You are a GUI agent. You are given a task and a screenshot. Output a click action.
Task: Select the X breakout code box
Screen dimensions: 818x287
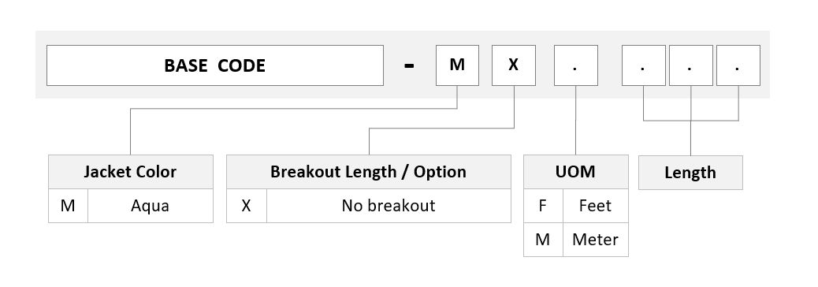[x=513, y=65]
